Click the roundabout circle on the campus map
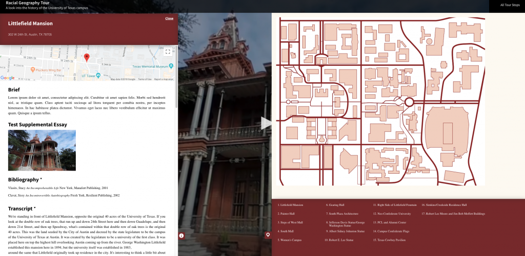 [x=409, y=102]
